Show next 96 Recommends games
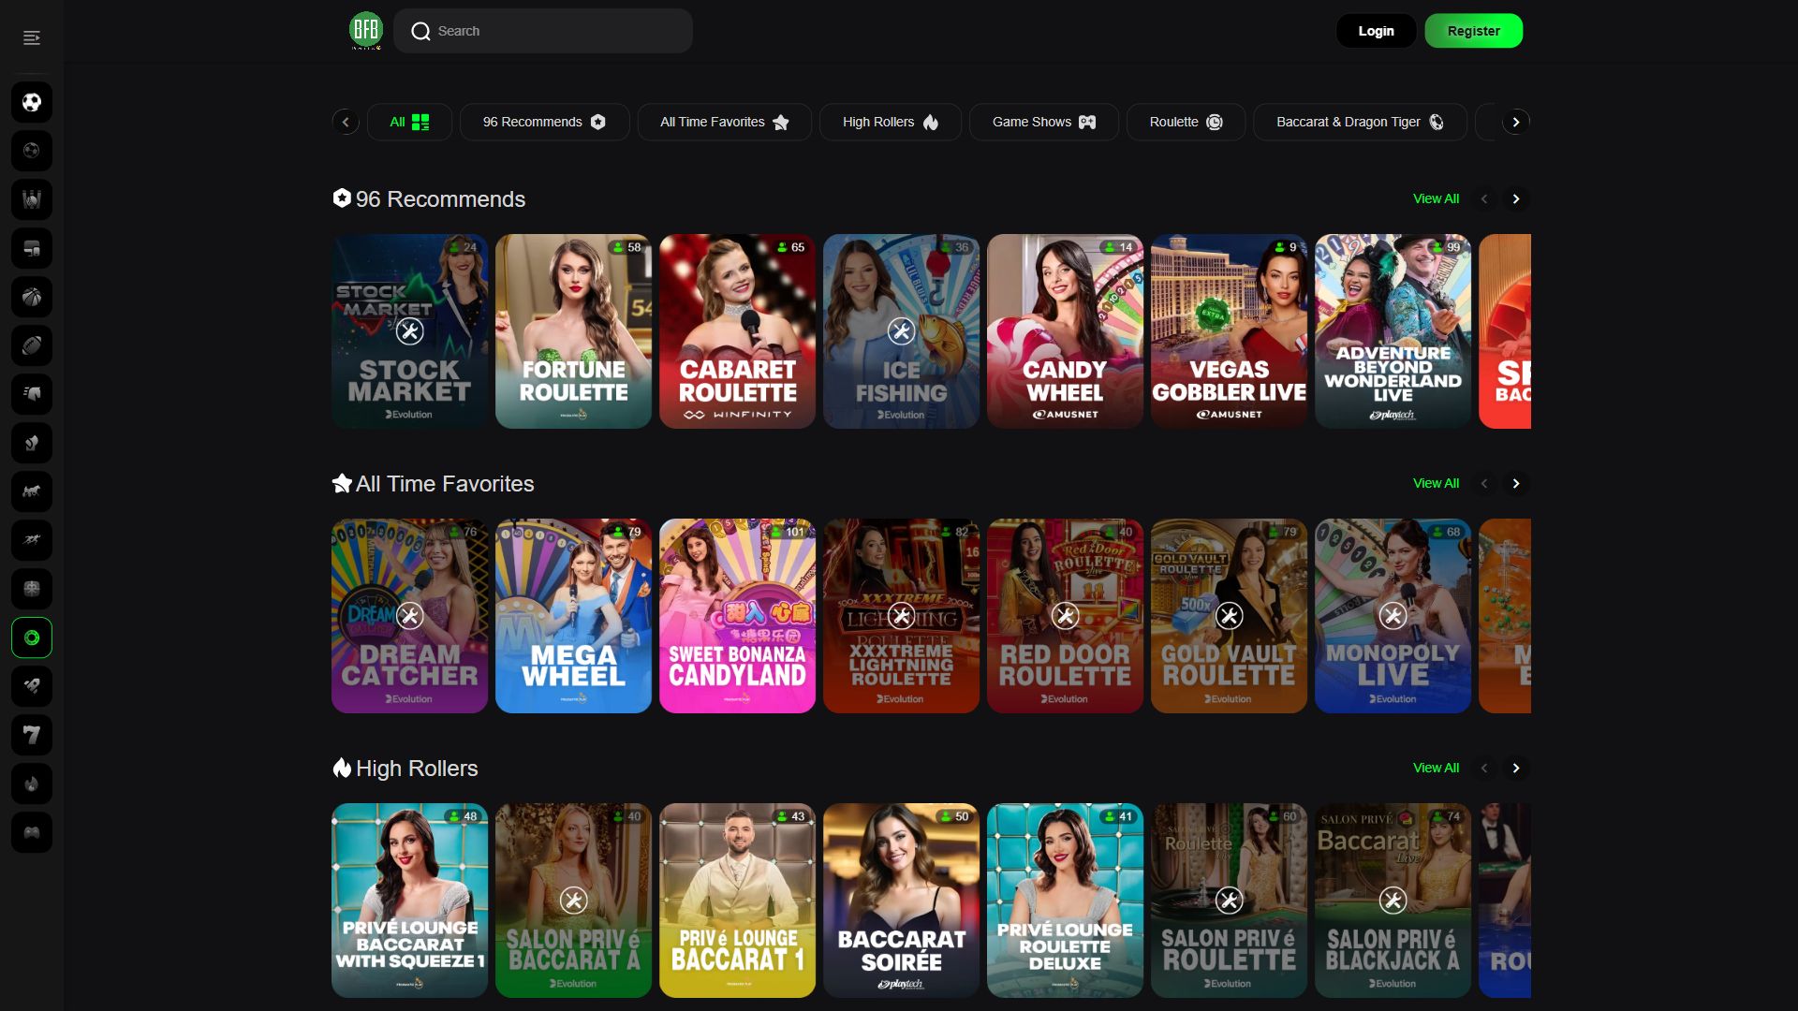Screen dimensions: 1798x1011 tap(1516, 198)
